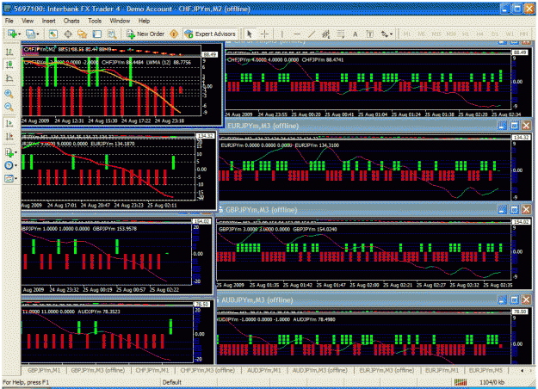Open the Templates icon

[9, 178]
